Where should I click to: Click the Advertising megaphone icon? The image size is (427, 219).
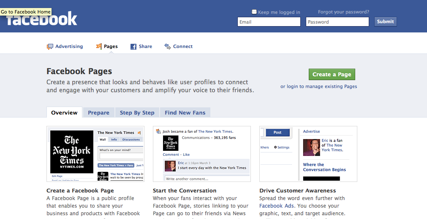(50, 46)
